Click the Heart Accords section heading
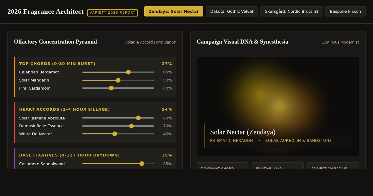 (x=64, y=110)
